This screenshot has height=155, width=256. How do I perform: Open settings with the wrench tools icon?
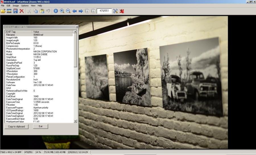click(115, 11)
